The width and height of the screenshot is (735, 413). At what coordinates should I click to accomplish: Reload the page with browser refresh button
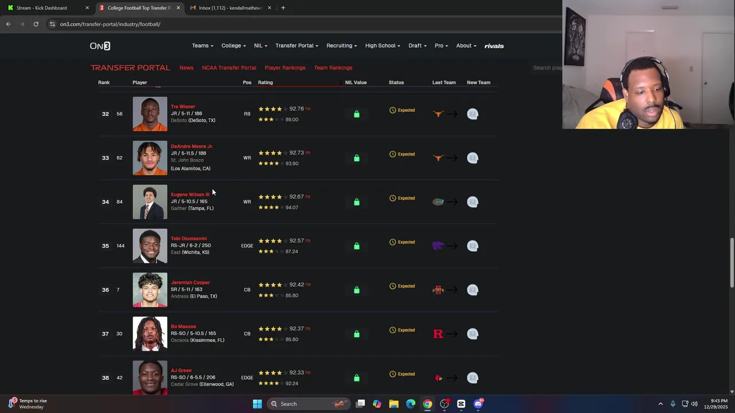click(x=36, y=24)
